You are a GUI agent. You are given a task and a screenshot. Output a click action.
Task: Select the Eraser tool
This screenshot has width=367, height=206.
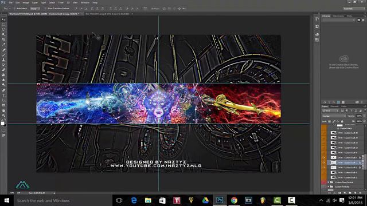3,70
